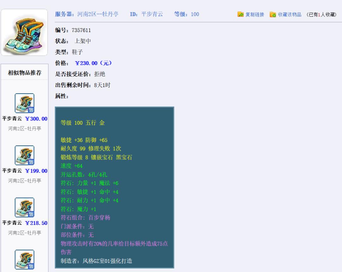This screenshot has height=272, width=342.
Task: Click the 复制链接 copy link icon
Action: [x=240, y=14]
